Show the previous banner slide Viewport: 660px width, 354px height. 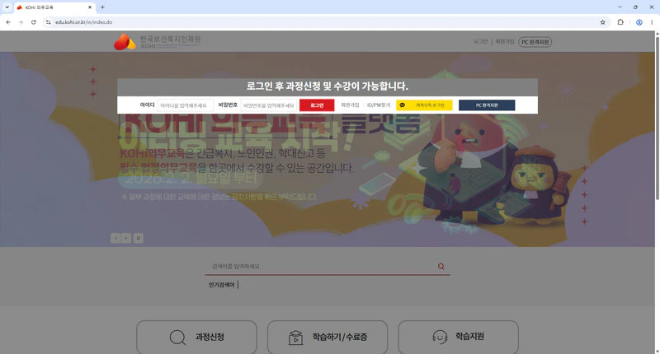[115, 239]
